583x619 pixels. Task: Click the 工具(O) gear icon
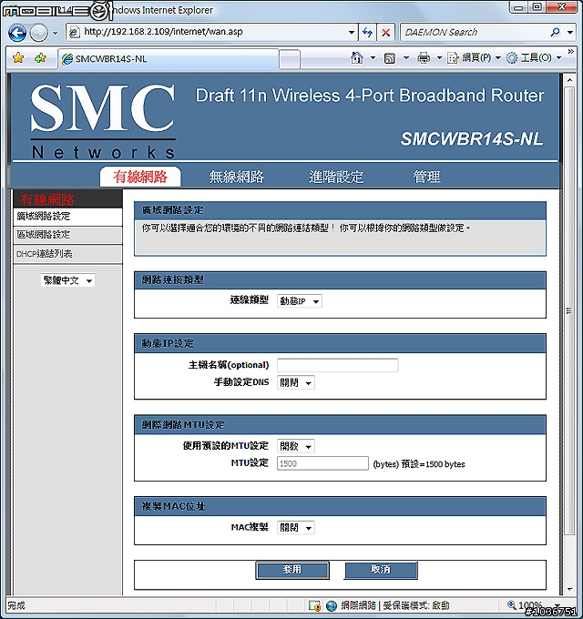click(512, 58)
